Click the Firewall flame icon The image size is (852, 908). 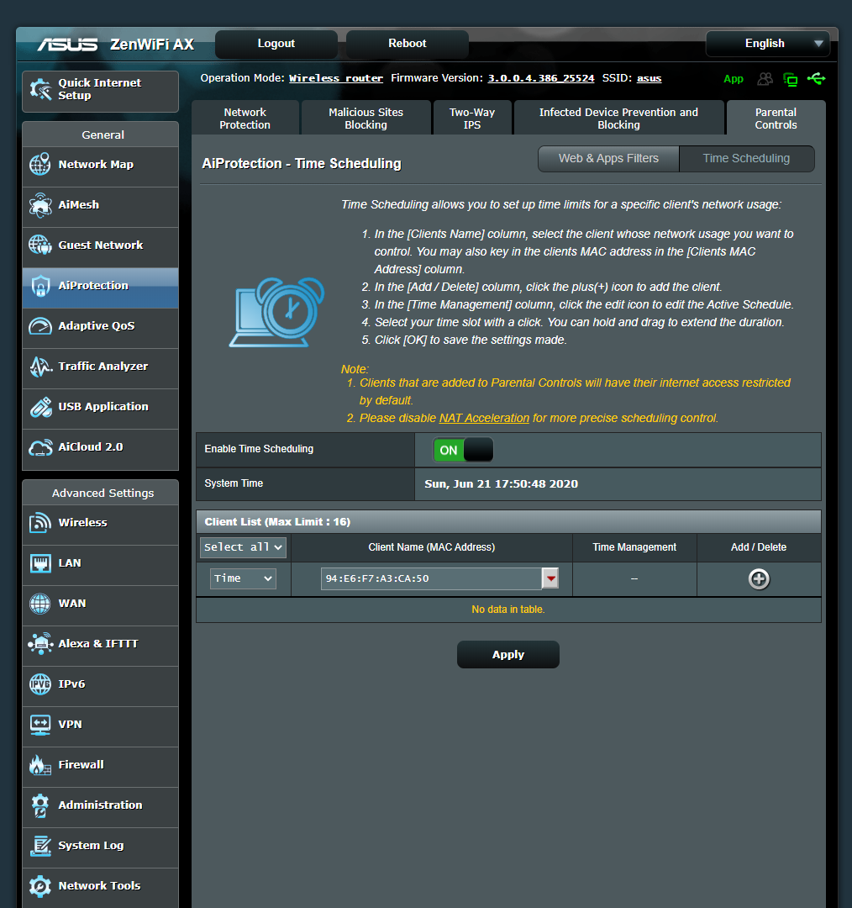coord(40,765)
